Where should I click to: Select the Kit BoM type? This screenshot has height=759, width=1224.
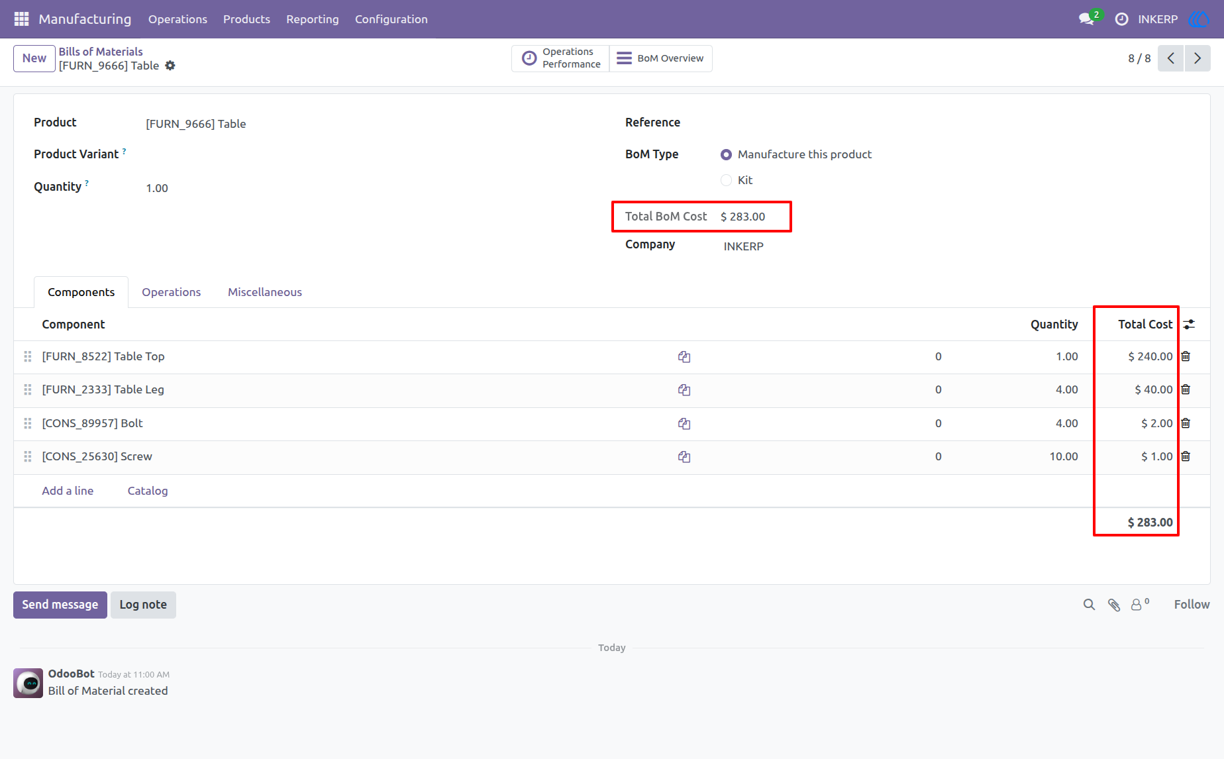click(726, 180)
